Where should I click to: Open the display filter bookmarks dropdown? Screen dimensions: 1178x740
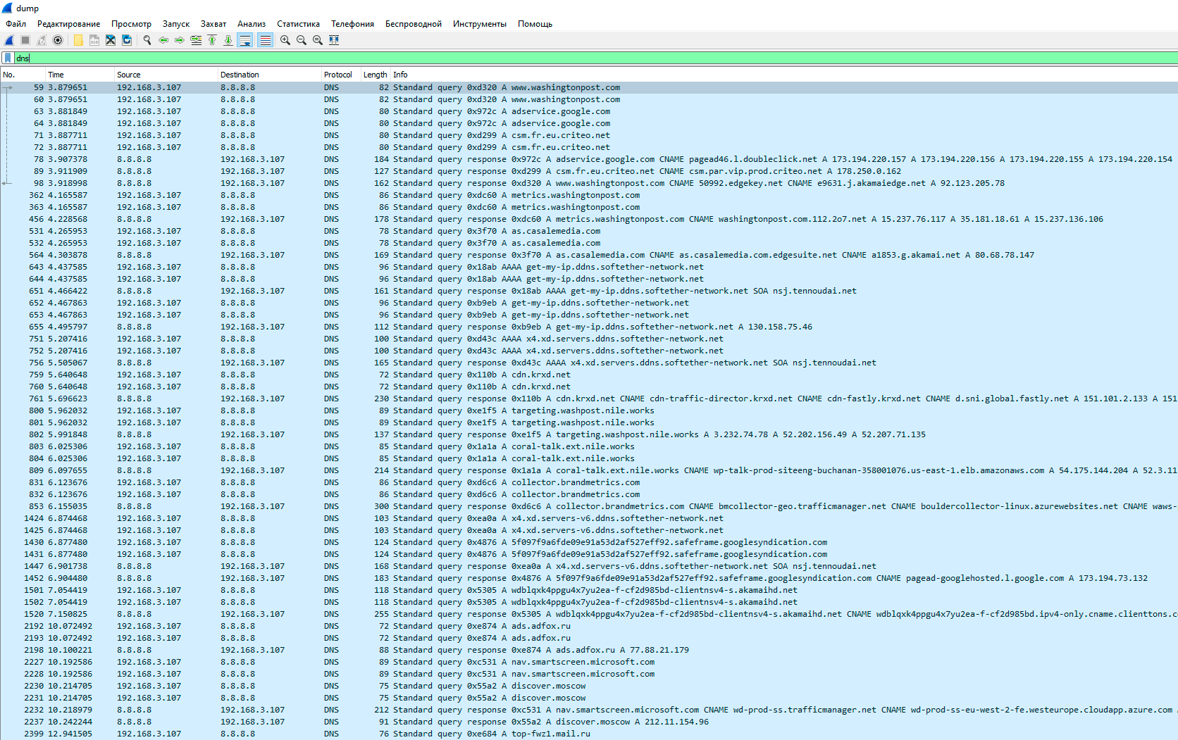(x=8, y=58)
